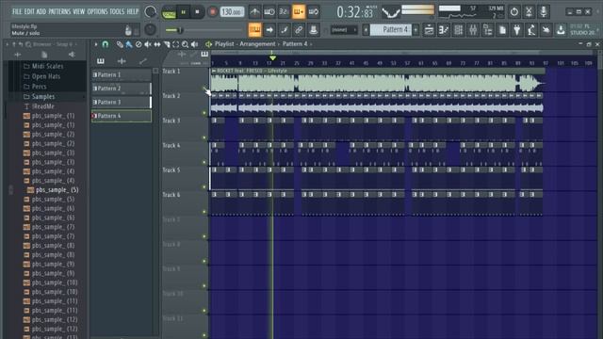Click the project/document page icon
The height and width of the screenshot is (339, 603).
pyautogui.click(x=502, y=29)
